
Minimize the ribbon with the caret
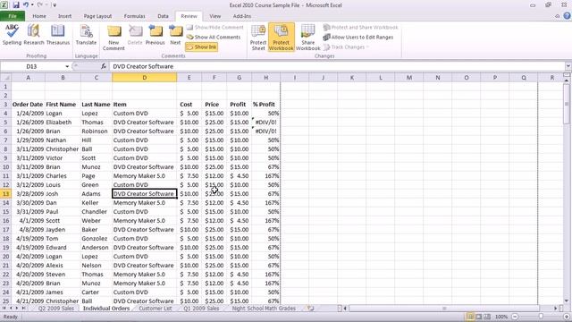(x=557, y=16)
